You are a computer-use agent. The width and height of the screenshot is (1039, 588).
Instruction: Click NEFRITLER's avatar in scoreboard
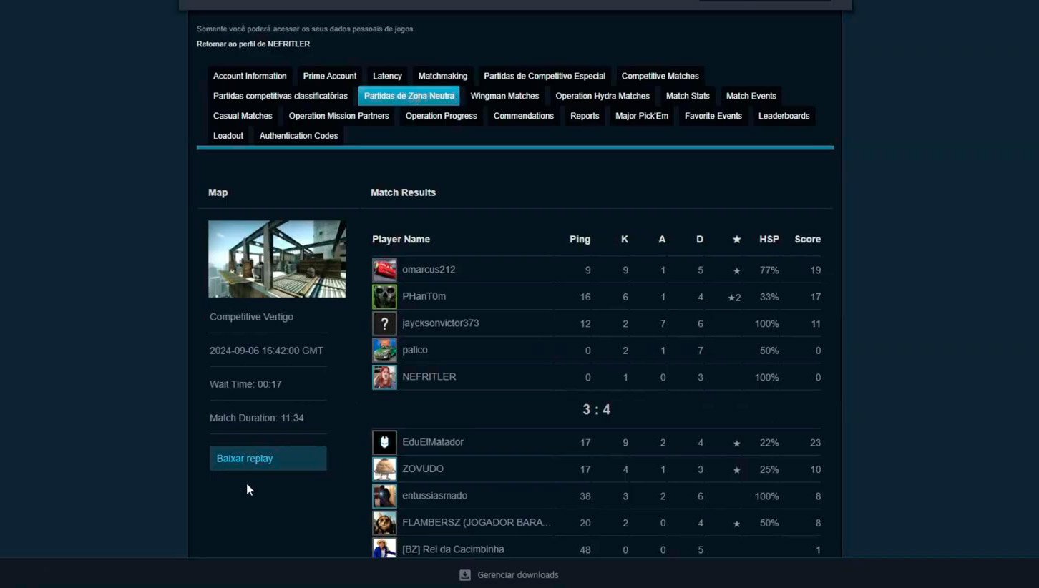(x=384, y=377)
